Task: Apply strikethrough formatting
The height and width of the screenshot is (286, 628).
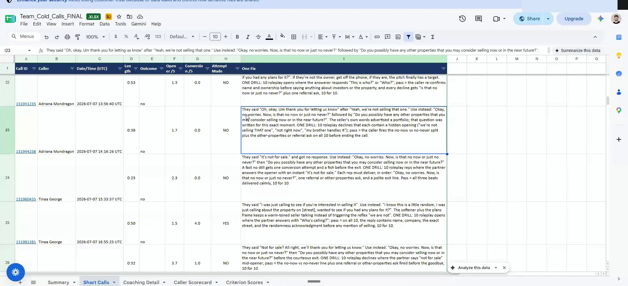Action: tap(258, 37)
